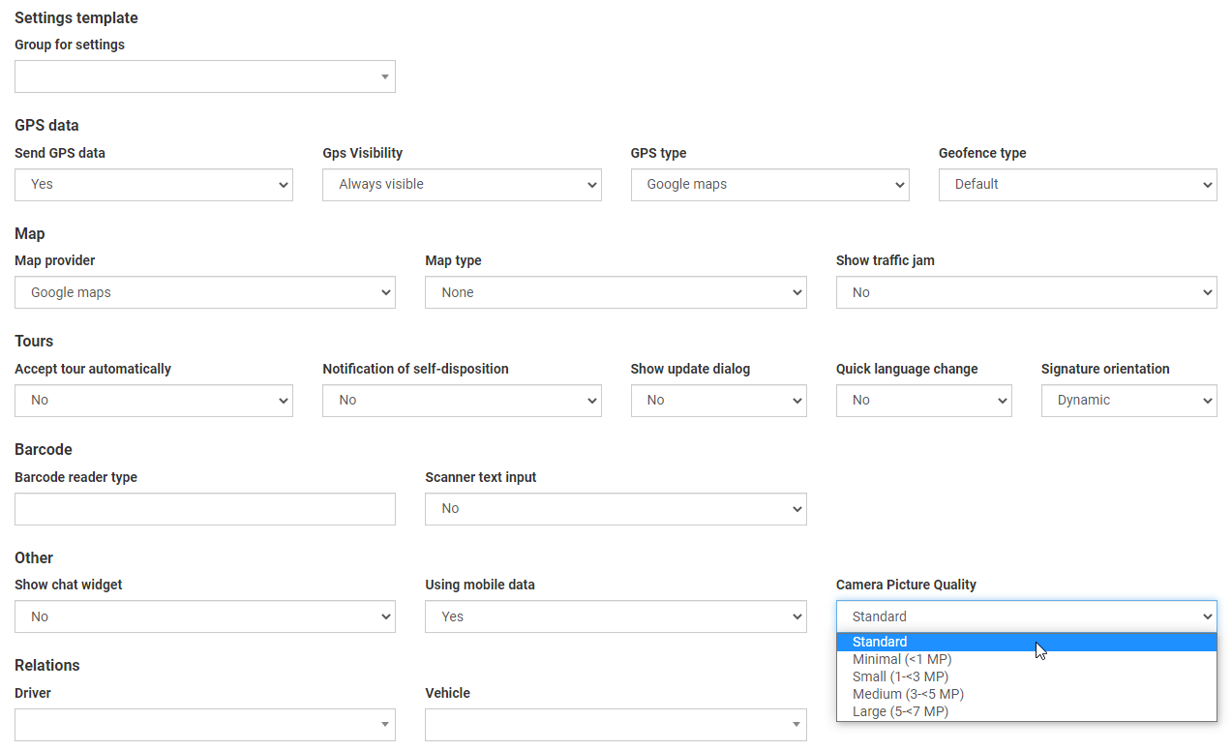Open the Group for settings dropdown

coord(204,76)
